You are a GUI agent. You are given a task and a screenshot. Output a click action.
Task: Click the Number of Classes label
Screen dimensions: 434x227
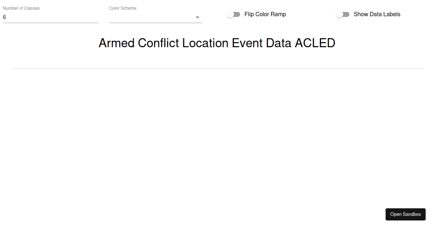coord(21,8)
